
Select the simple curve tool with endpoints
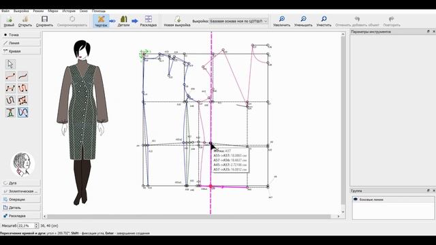point(11,76)
